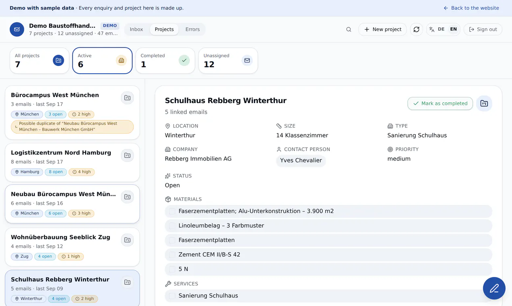512x306 pixels.
Task: Open folder icon on Bürocampus West München card
Action: tap(127, 98)
